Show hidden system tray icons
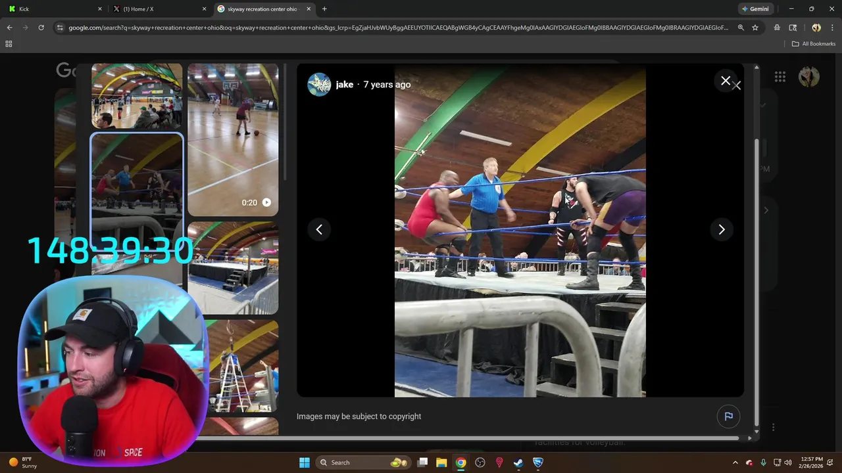This screenshot has width=842, height=473. tap(735, 462)
